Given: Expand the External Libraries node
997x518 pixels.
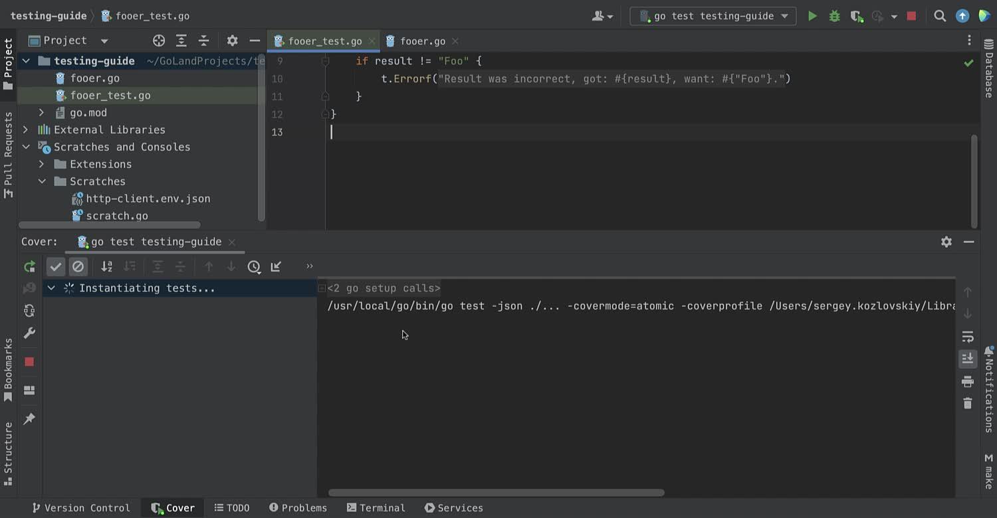Looking at the screenshot, I should coord(26,130).
